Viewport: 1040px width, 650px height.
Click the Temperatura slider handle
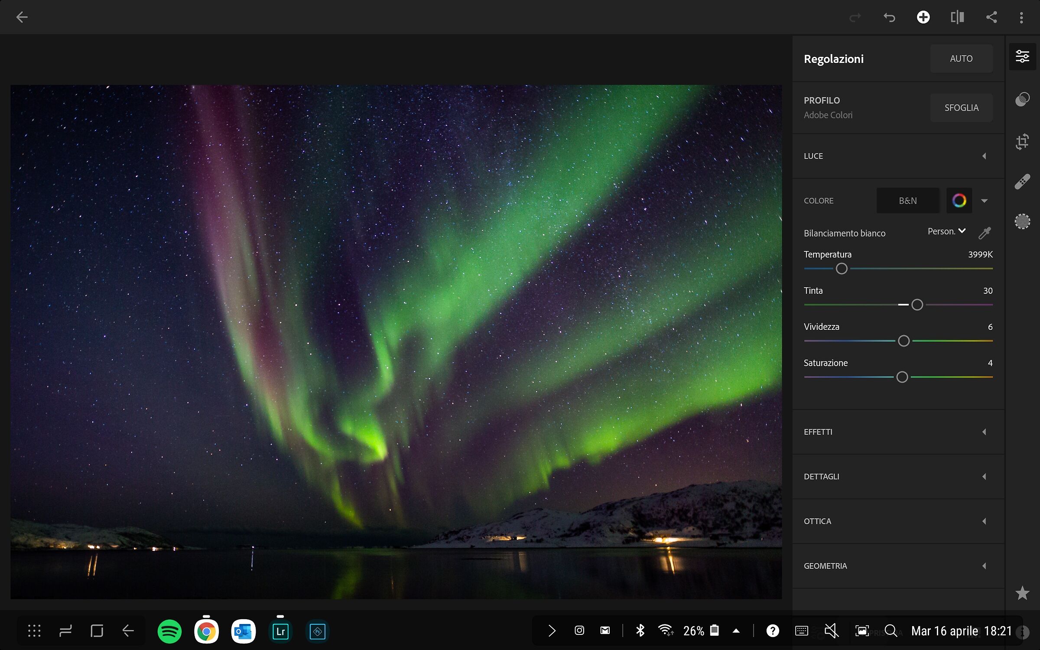click(842, 269)
